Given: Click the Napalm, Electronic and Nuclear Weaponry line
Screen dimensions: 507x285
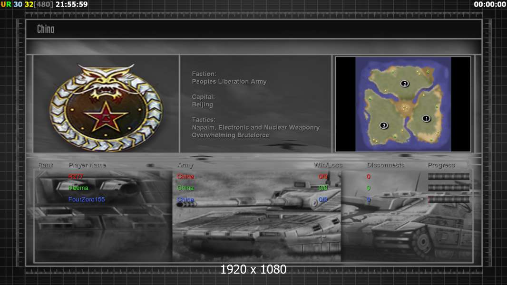Looking at the screenshot, I should [x=256, y=127].
